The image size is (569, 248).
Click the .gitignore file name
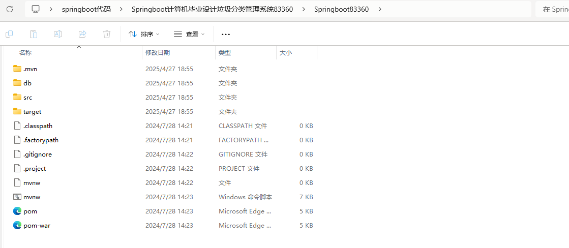[38, 154]
